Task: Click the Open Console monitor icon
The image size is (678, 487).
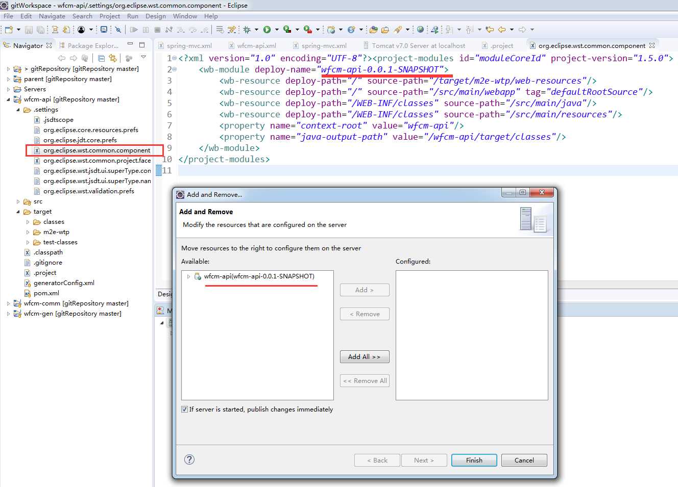Action: pyautogui.click(x=104, y=30)
